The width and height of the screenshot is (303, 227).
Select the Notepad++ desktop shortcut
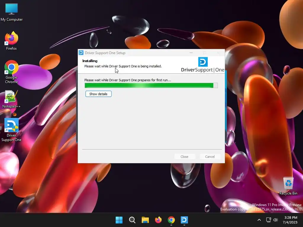pos(12,99)
